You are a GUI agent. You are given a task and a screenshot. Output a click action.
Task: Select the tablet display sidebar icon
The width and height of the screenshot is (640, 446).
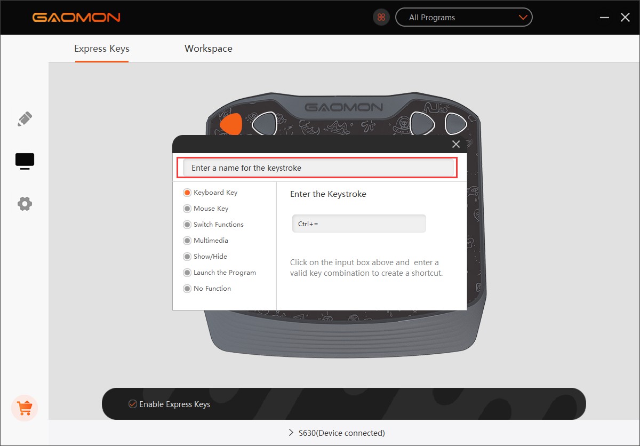coord(25,161)
